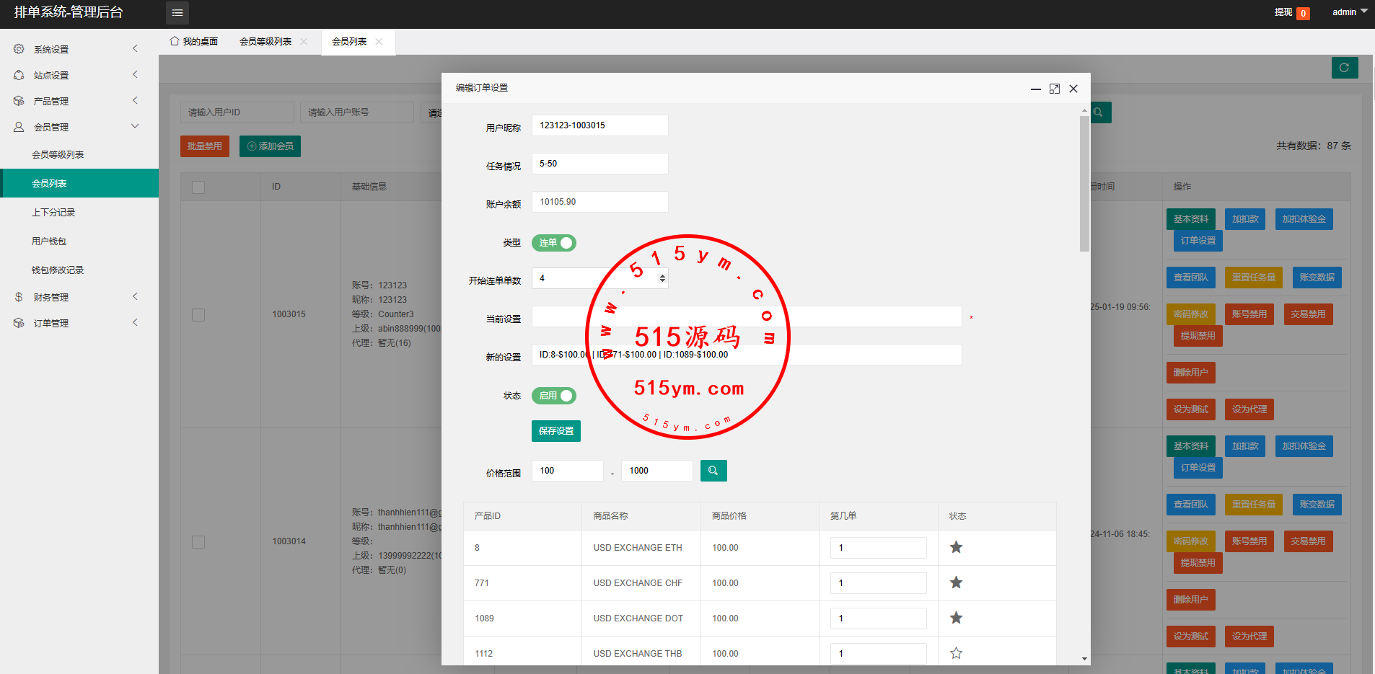Toggle star for USD EXCHANGE DOT row
The width and height of the screenshot is (1375, 674).
pos(956,618)
